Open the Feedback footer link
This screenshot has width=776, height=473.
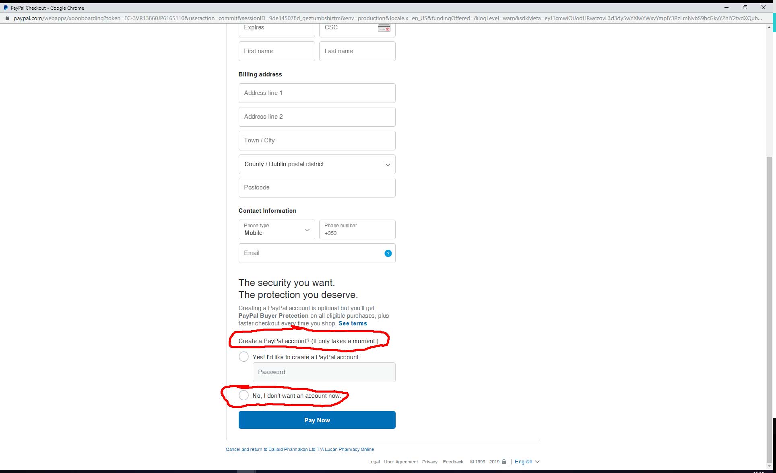453,462
